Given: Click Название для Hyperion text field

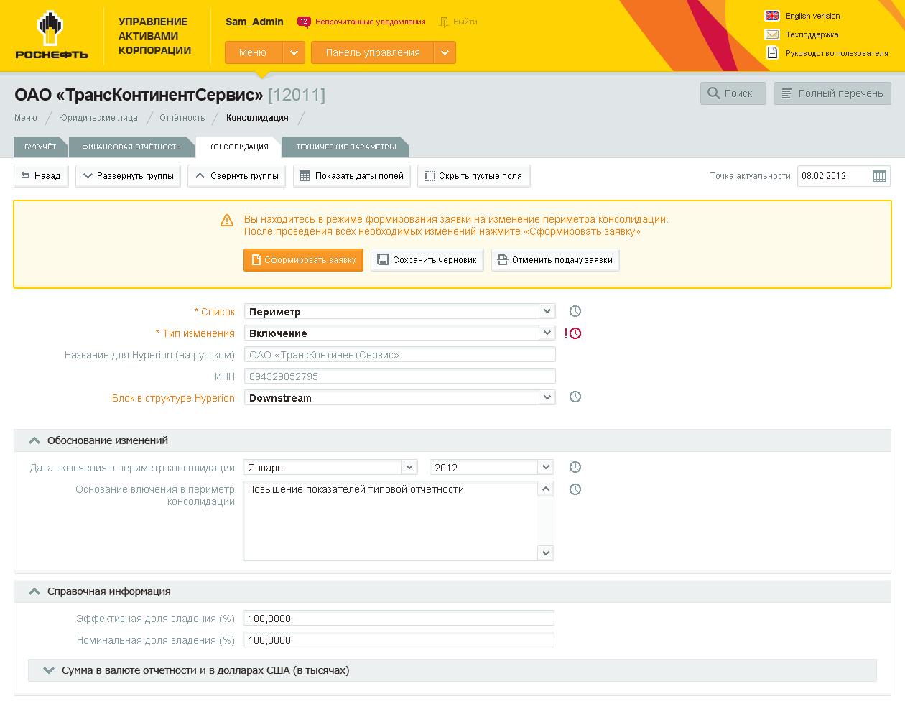Looking at the screenshot, I should coord(399,355).
